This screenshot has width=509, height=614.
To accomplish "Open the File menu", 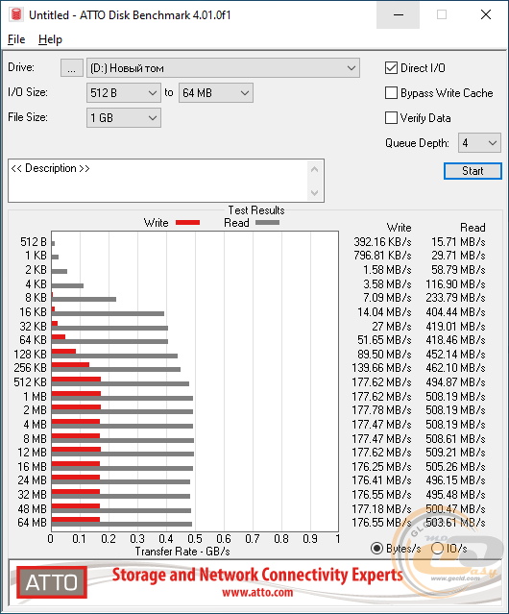I will coord(16,39).
